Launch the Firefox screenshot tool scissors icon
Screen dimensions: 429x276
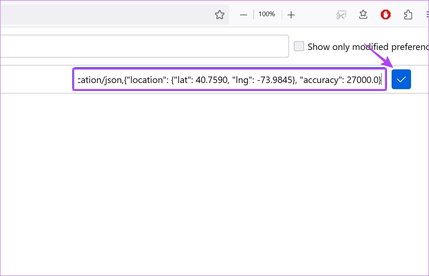(341, 14)
